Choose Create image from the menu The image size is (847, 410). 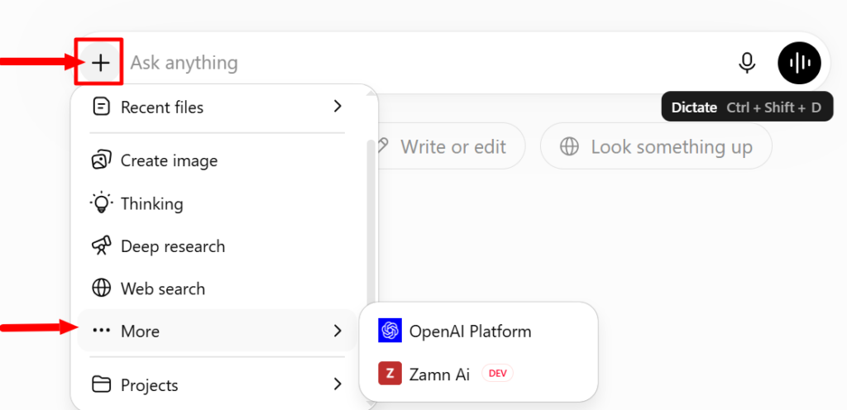click(217, 160)
